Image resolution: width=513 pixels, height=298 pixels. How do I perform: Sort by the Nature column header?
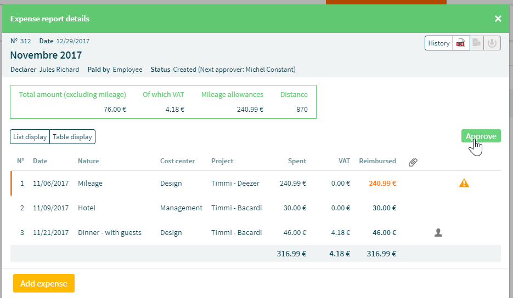(88, 161)
